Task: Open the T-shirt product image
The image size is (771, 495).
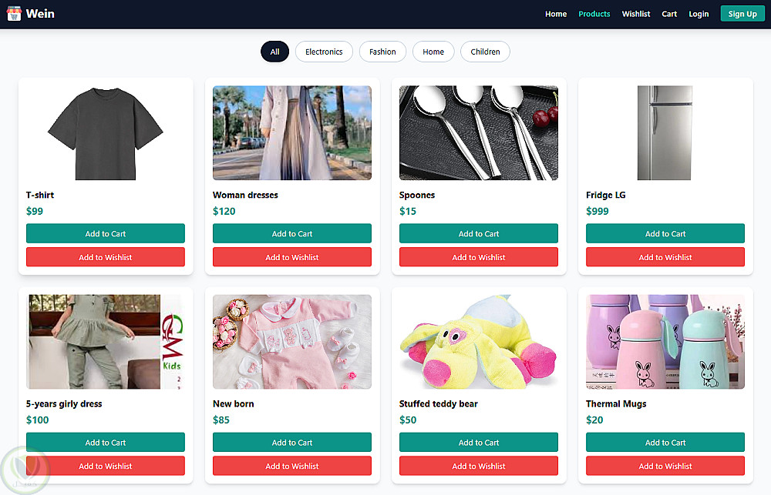Action: [x=105, y=133]
